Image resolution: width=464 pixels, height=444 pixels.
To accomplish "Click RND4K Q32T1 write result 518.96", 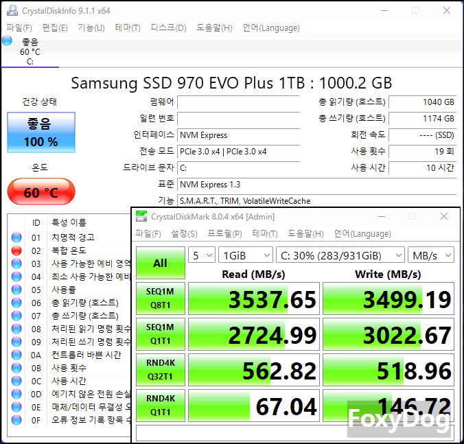I will click(x=388, y=370).
